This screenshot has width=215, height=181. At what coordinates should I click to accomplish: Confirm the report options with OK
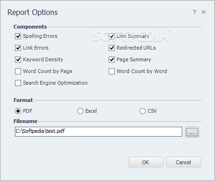pyautogui.click(x=146, y=162)
